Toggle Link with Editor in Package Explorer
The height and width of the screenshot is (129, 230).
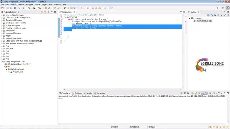click(x=45, y=12)
